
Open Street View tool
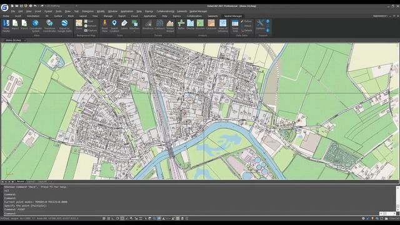104,26
